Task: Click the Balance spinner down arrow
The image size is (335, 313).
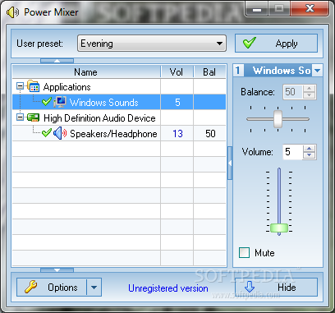Action: click(x=310, y=95)
